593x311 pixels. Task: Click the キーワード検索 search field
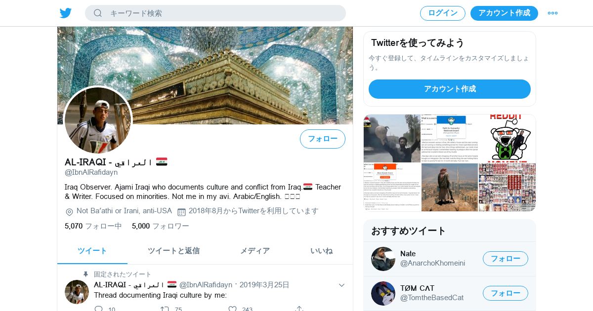coord(215,13)
